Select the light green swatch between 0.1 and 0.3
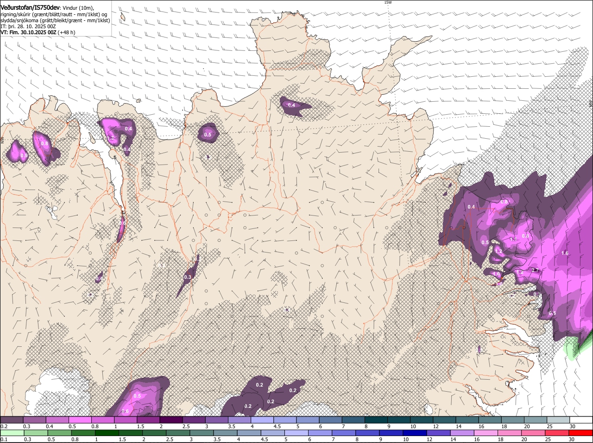 coord(12,433)
